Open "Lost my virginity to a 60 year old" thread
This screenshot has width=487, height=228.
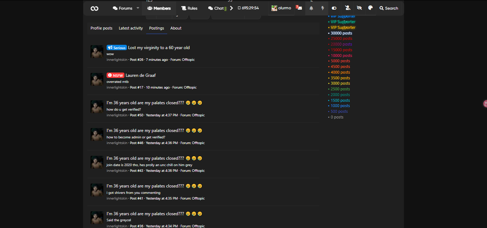click(159, 48)
